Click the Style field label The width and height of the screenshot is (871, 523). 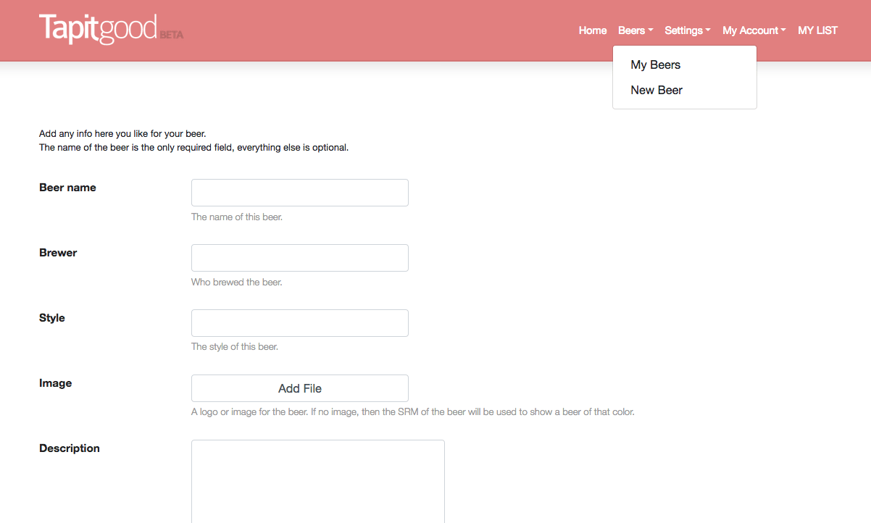(x=52, y=318)
